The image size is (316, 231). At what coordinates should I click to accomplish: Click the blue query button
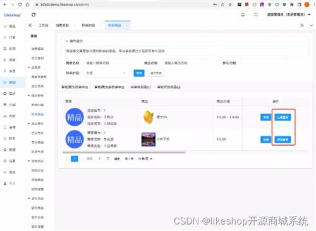click(x=139, y=73)
